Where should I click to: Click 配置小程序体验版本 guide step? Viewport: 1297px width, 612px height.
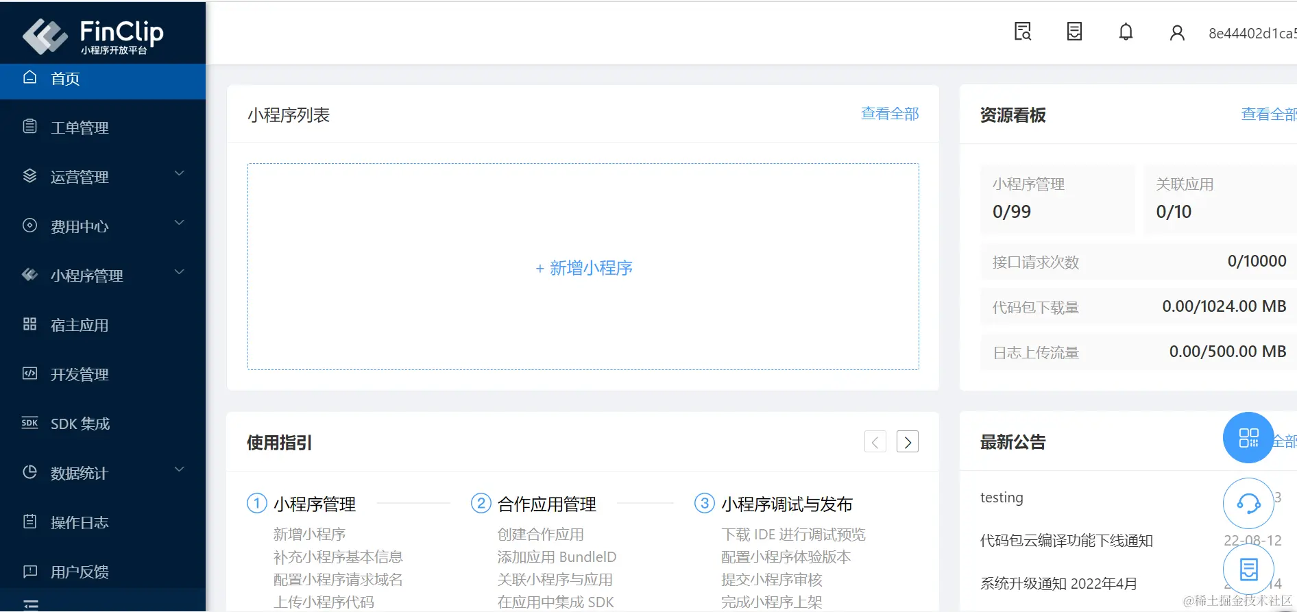coord(786,556)
